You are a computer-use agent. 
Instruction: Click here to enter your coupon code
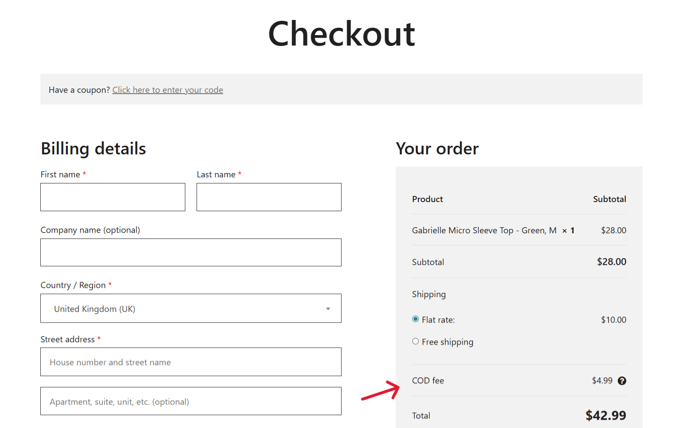point(168,90)
